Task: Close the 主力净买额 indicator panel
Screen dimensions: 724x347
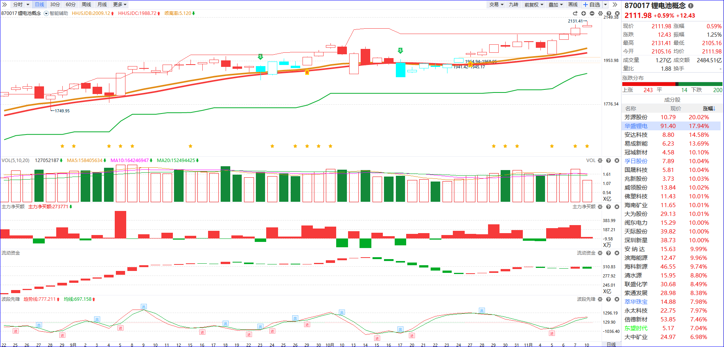Action: (x=617, y=207)
